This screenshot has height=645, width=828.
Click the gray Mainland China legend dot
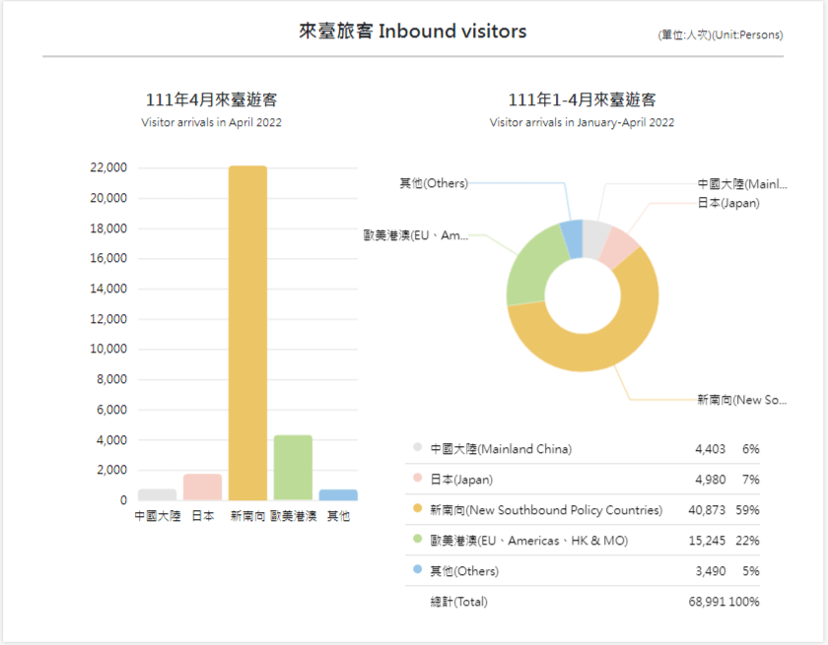(418, 448)
